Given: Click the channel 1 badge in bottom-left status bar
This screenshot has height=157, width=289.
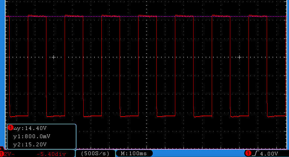Looking at the screenshot, I should click(x=2, y=154).
